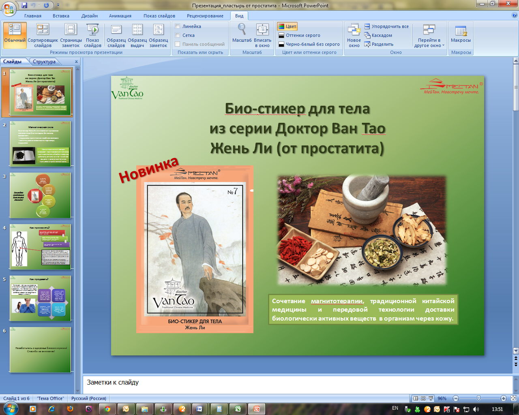This screenshot has width=519, height=415.
Task: Switch to Grayscale (Оттенки серого) mode
Action: pyautogui.click(x=299, y=35)
